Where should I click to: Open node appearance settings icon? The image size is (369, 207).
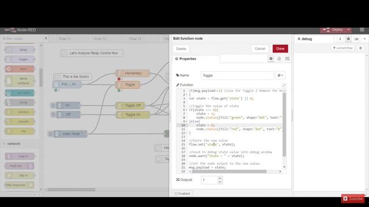[x=287, y=59]
